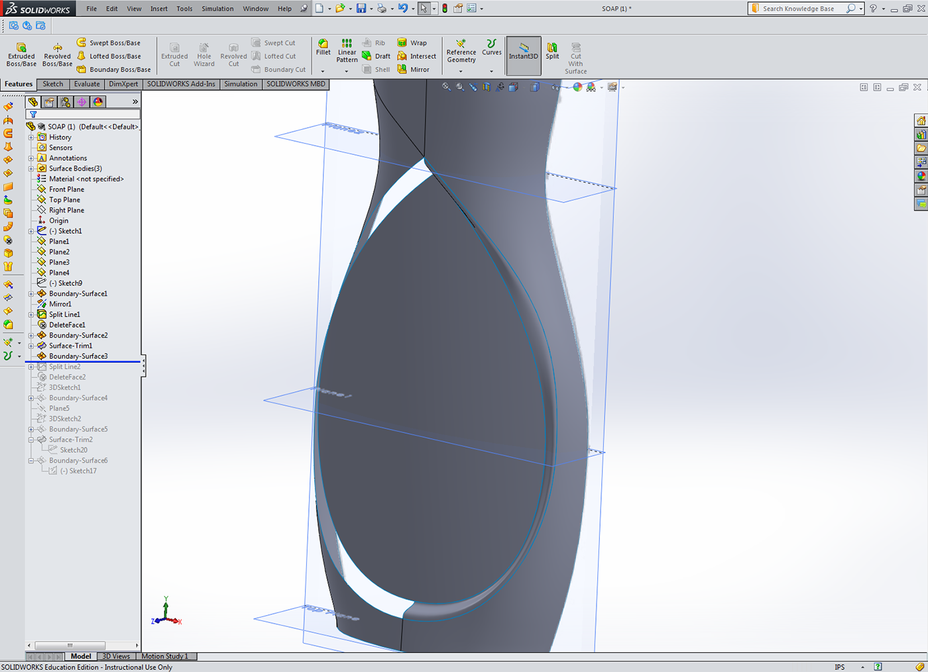Click the Fillet tool icon
This screenshot has height=672, width=928.
pyautogui.click(x=323, y=44)
